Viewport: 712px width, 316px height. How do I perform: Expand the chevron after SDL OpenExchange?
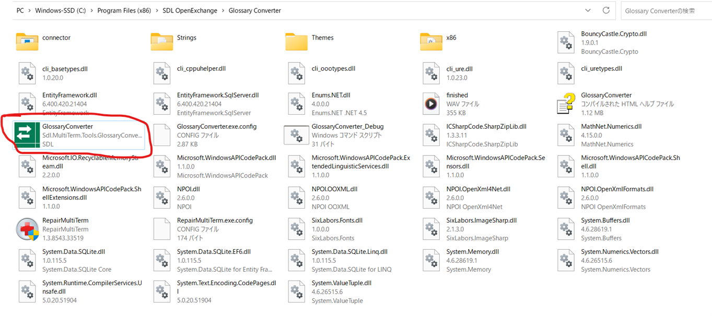[x=223, y=10]
